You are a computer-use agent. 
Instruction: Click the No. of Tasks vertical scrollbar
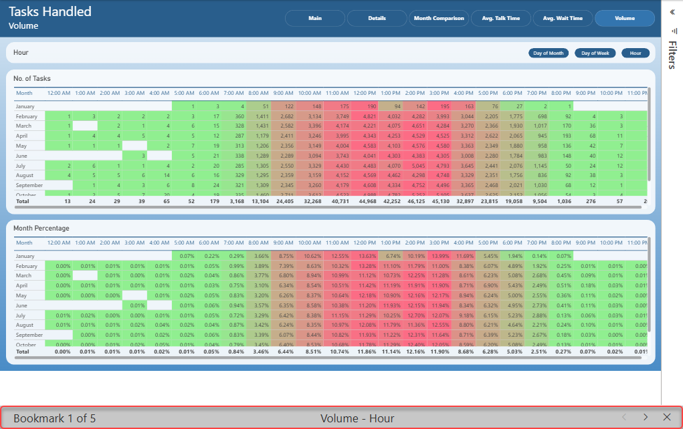649,135
